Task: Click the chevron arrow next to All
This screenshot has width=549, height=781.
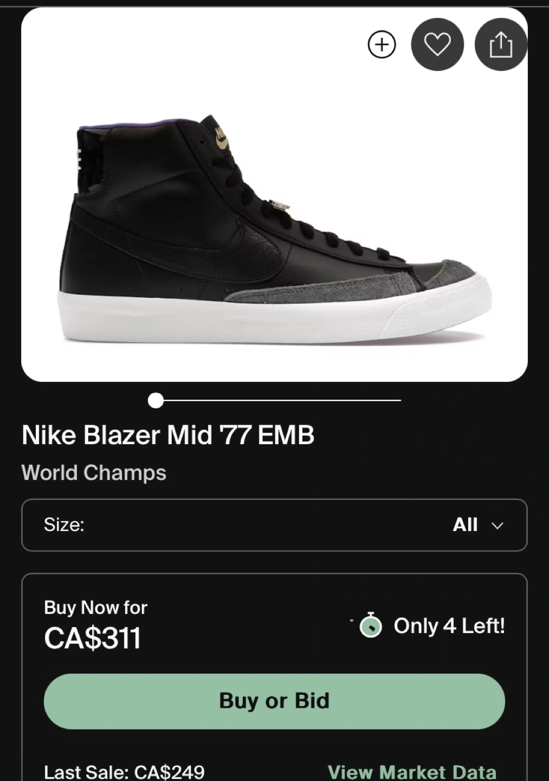Action: [498, 526]
